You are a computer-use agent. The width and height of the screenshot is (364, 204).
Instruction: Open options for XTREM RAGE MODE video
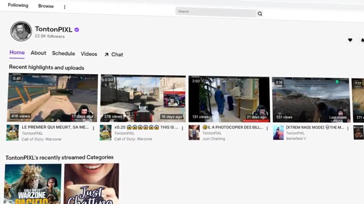coord(348,128)
